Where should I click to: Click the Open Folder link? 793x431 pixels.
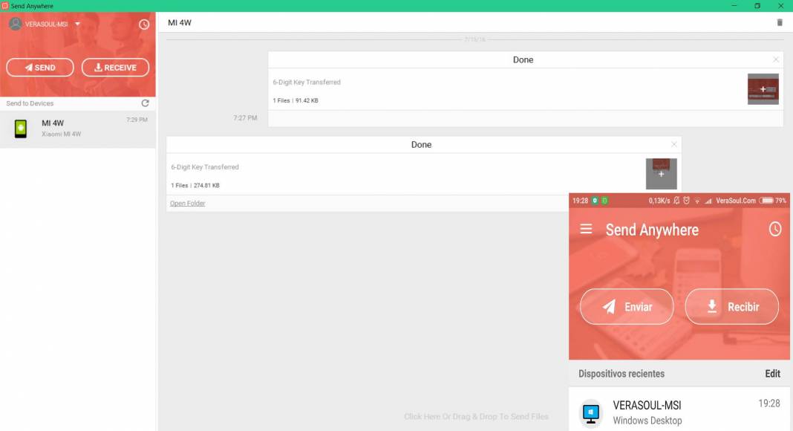pos(187,204)
